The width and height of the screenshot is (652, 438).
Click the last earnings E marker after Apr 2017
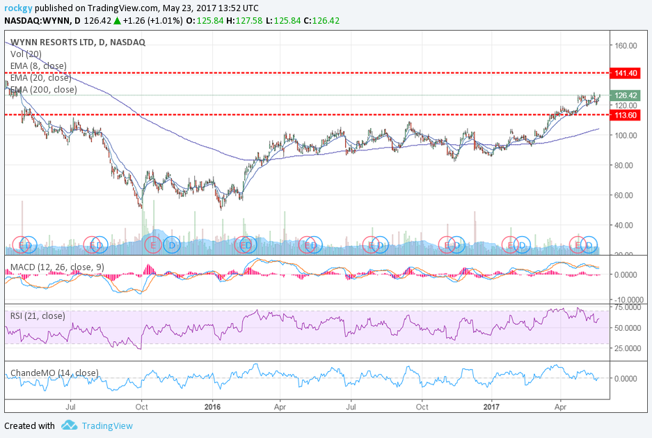578,245
